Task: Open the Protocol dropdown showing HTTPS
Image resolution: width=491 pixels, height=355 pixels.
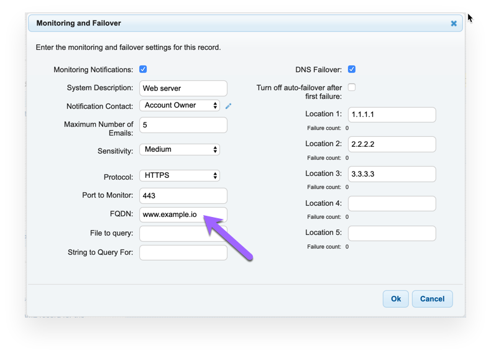Action: pyautogui.click(x=180, y=175)
